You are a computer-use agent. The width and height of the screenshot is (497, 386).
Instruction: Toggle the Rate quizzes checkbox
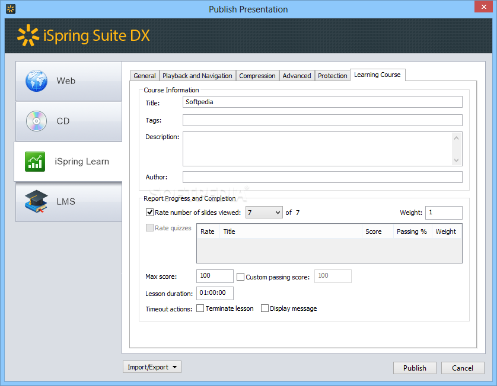click(149, 228)
